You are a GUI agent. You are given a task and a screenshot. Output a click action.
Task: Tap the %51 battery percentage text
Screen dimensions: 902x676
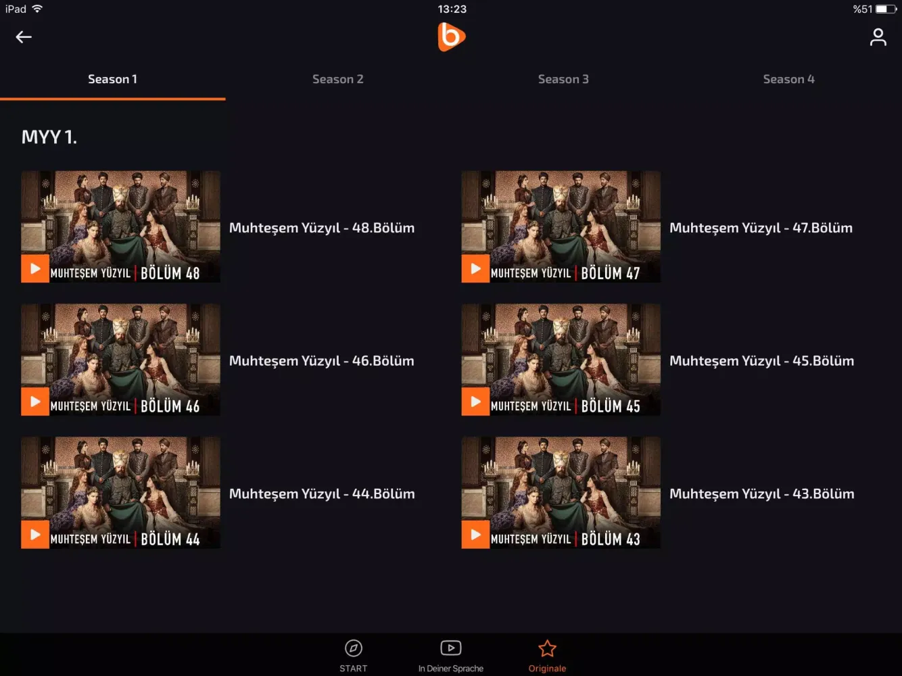pyautogui.click(x=863, y=9)
